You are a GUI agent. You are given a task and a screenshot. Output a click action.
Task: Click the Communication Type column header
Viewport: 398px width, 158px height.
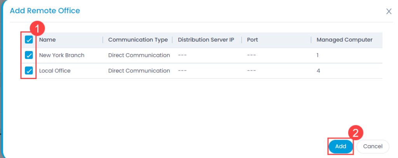pyautogui.click(x=138, y=40)
